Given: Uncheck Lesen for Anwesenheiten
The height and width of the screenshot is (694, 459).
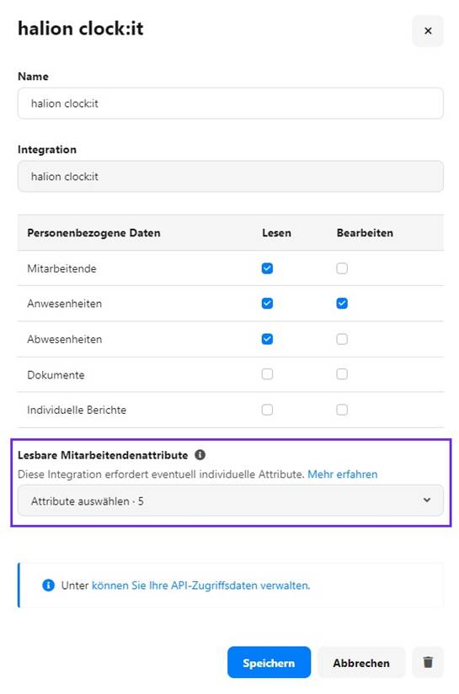Looking at the screenshot, I should tap(267, 304).
